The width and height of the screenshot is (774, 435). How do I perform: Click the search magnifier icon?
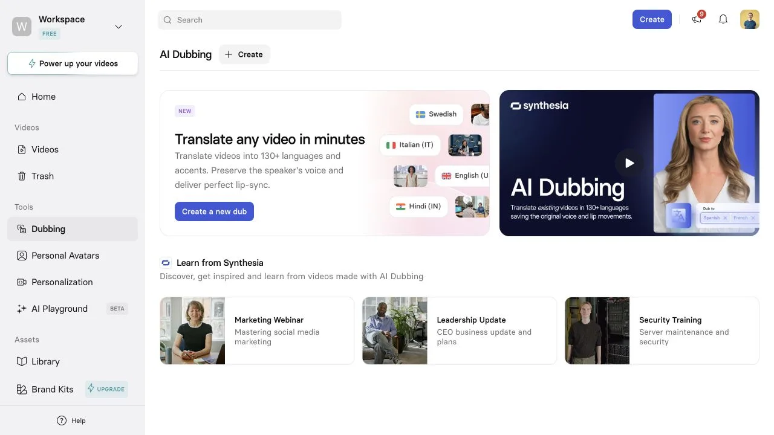pos(167,20)
